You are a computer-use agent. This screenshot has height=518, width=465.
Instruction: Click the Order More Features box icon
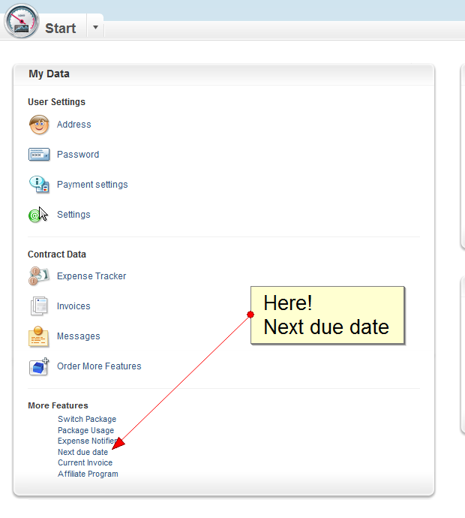tap(39, 366)
